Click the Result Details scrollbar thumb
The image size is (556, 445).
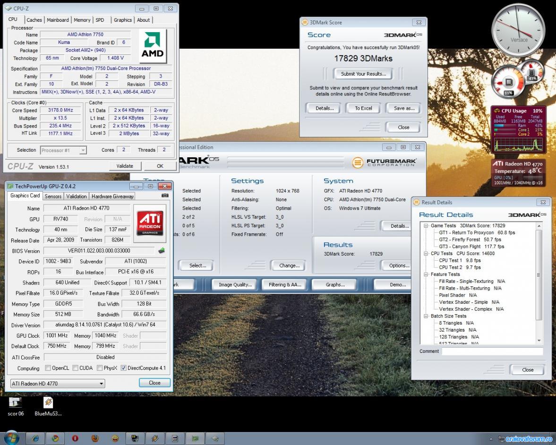coord(539,275)
